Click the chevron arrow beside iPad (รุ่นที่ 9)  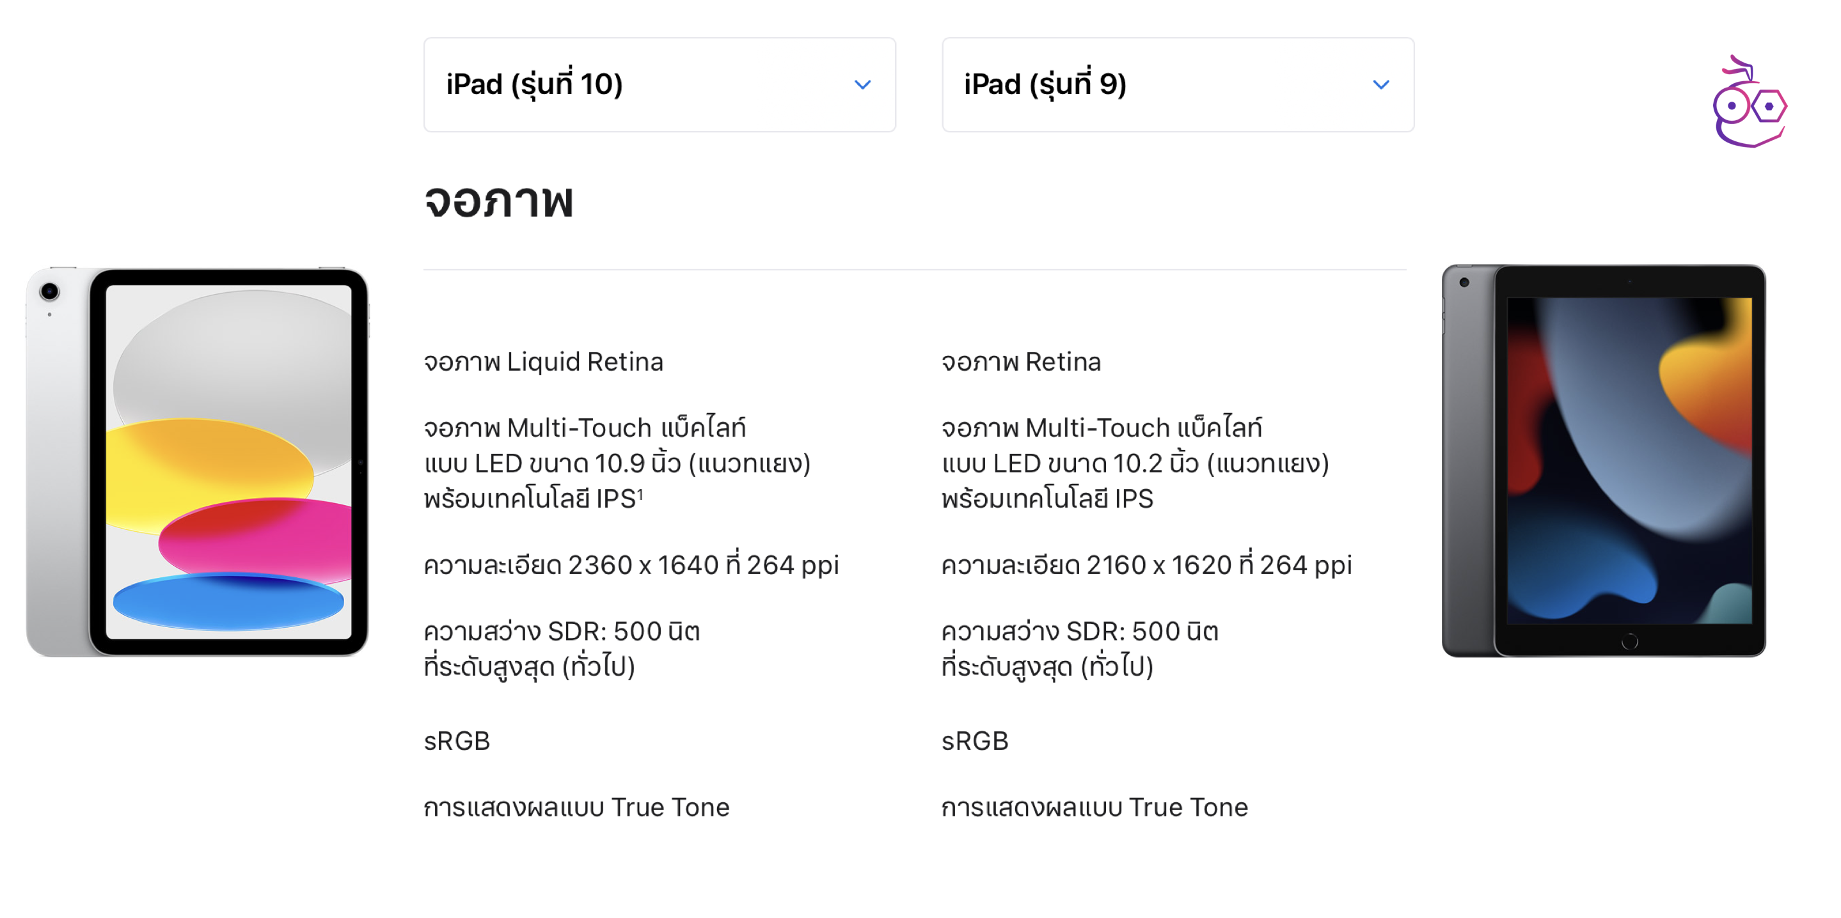coord(1380,85)
